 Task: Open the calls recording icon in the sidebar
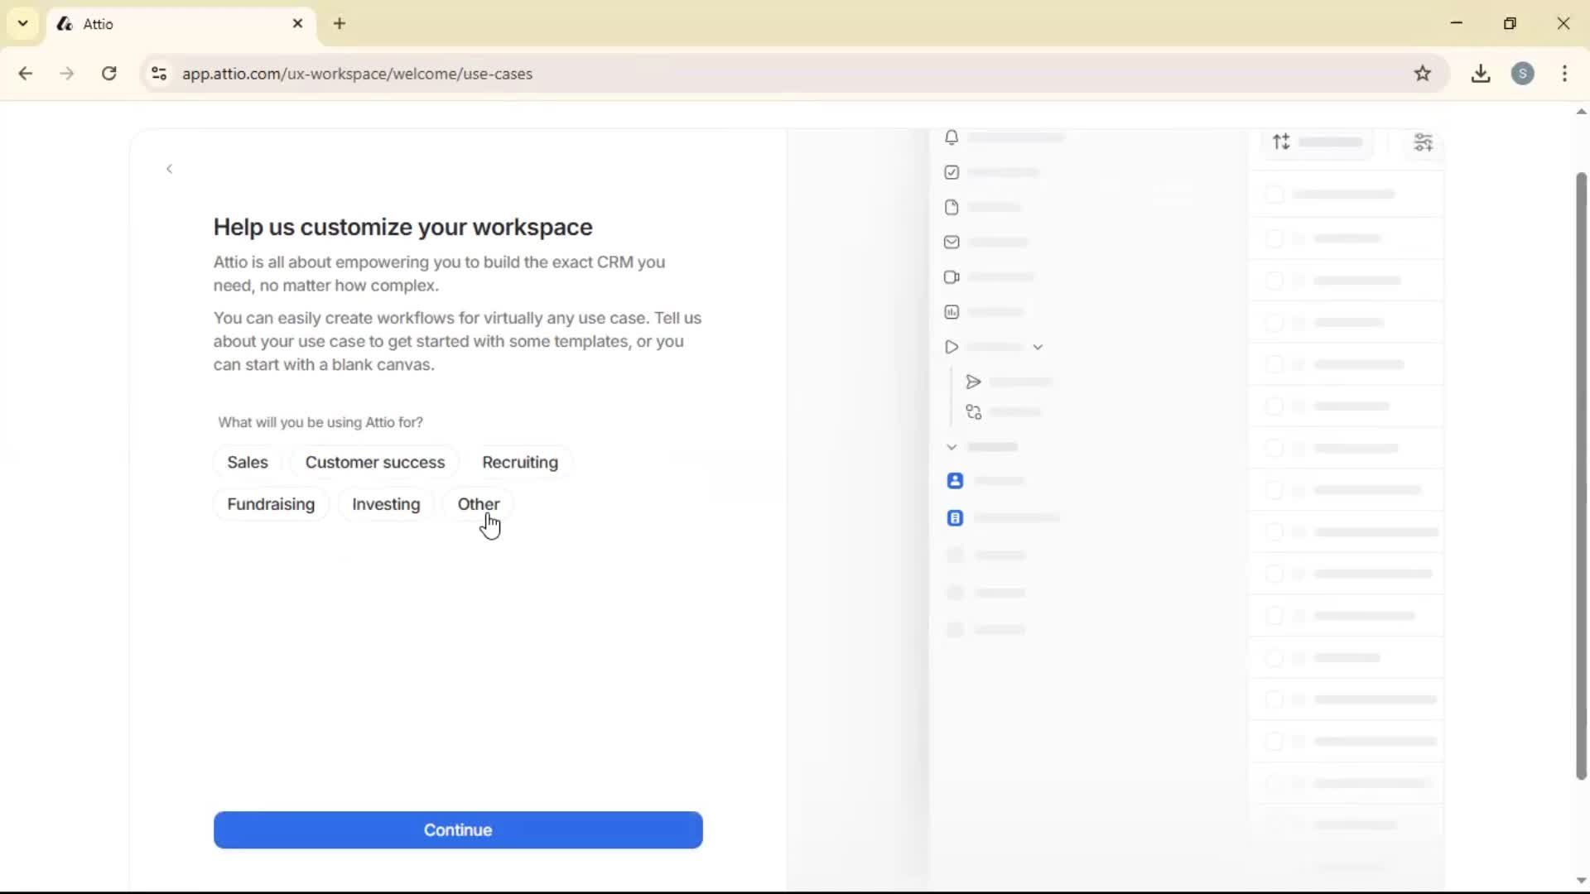tap(952, 277)
